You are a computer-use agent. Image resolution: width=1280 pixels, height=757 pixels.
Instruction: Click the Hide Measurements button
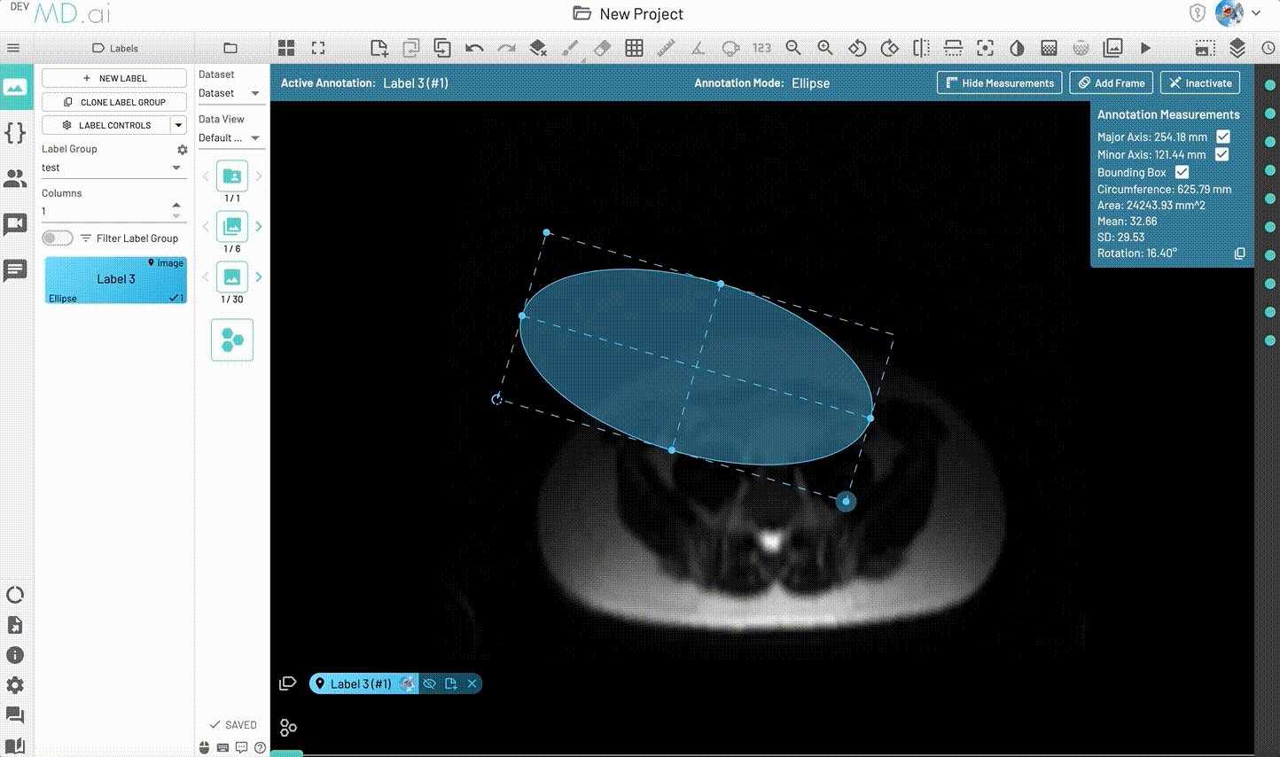pyautogui.click(x=999, y=82)
